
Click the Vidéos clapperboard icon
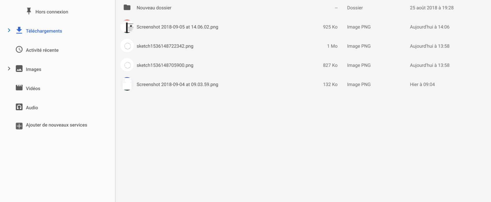click(x=19, y=88)
